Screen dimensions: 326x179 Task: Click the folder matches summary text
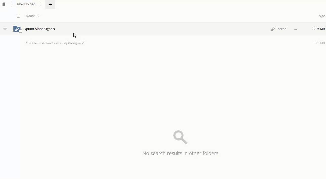[55, 43]
